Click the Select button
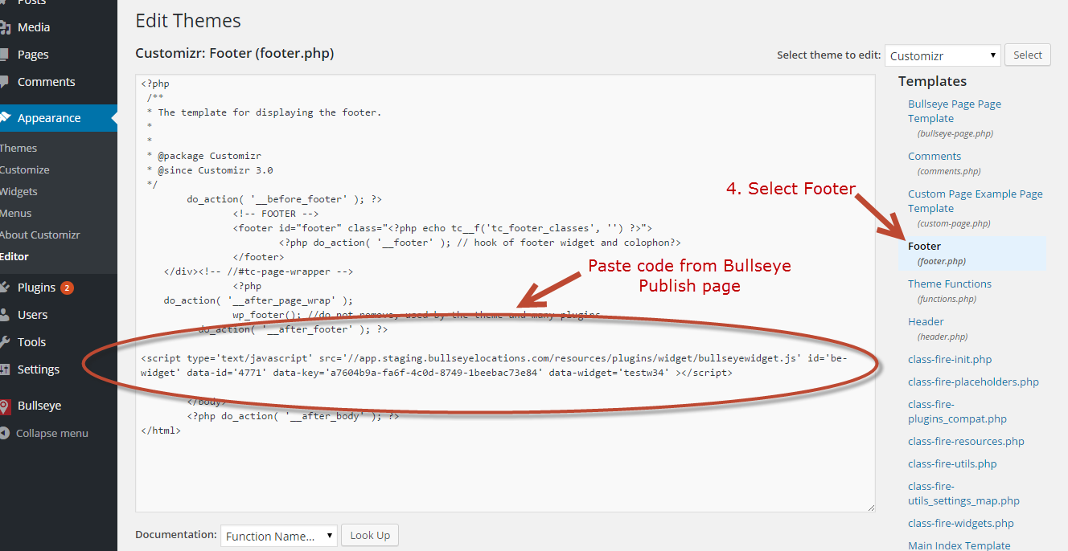 click(x=1028, y=55)
